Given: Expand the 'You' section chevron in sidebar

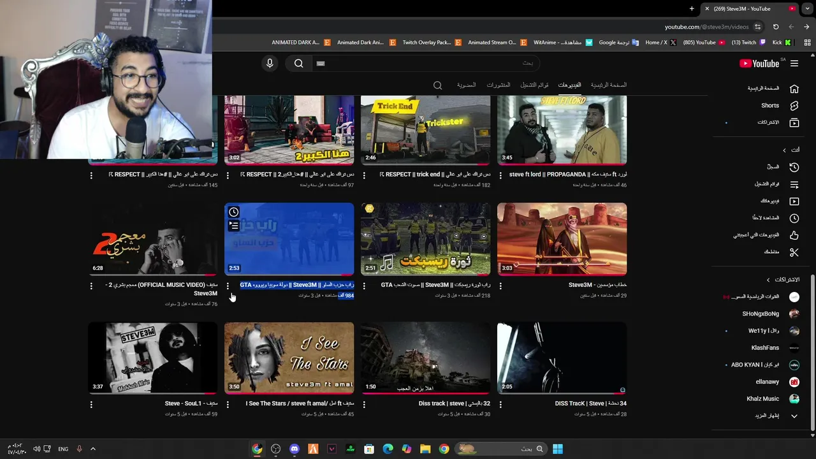Looking at the screenshot, I should [784, 150].
